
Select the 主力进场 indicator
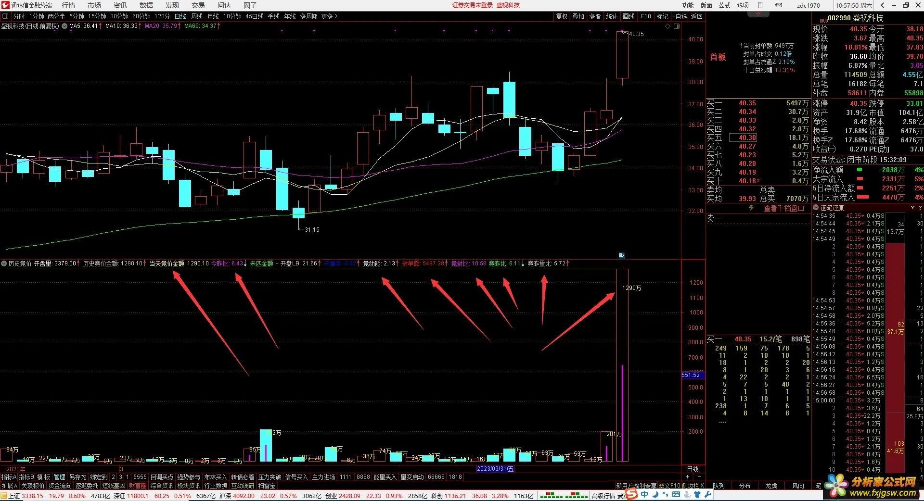(x=323, y=477)
